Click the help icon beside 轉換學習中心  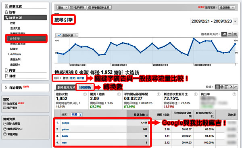click(x=5, y=129)
